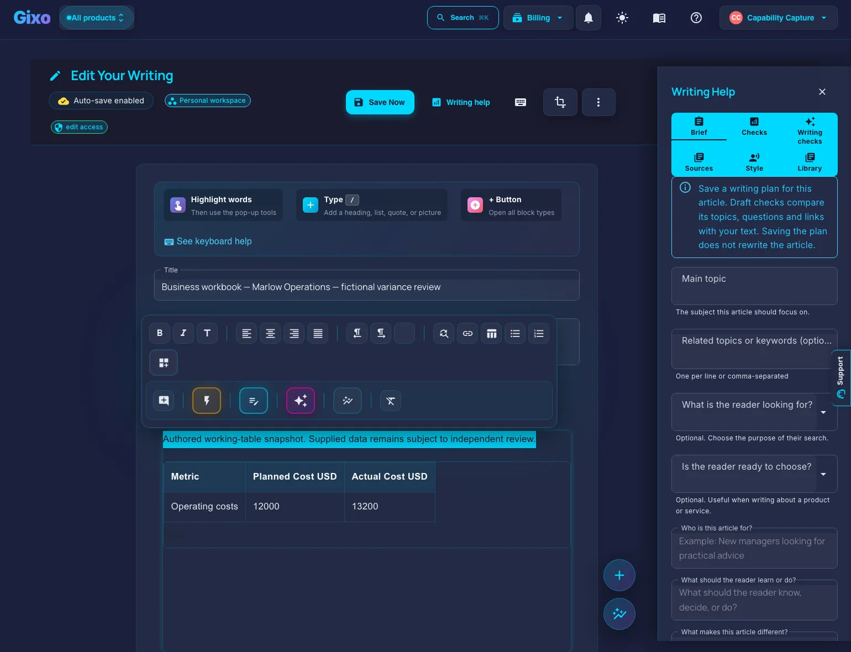This screenshot has height=652, width=851.
Task: Open the All products switcher
Action: pyautogui.click(x=97, y=18)
